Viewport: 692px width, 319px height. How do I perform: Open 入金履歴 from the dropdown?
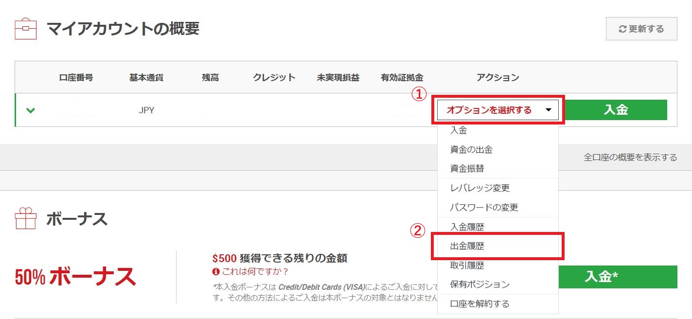tap(467, 227)
